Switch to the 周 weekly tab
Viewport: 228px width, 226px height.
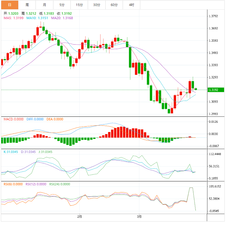coord(27,5)
